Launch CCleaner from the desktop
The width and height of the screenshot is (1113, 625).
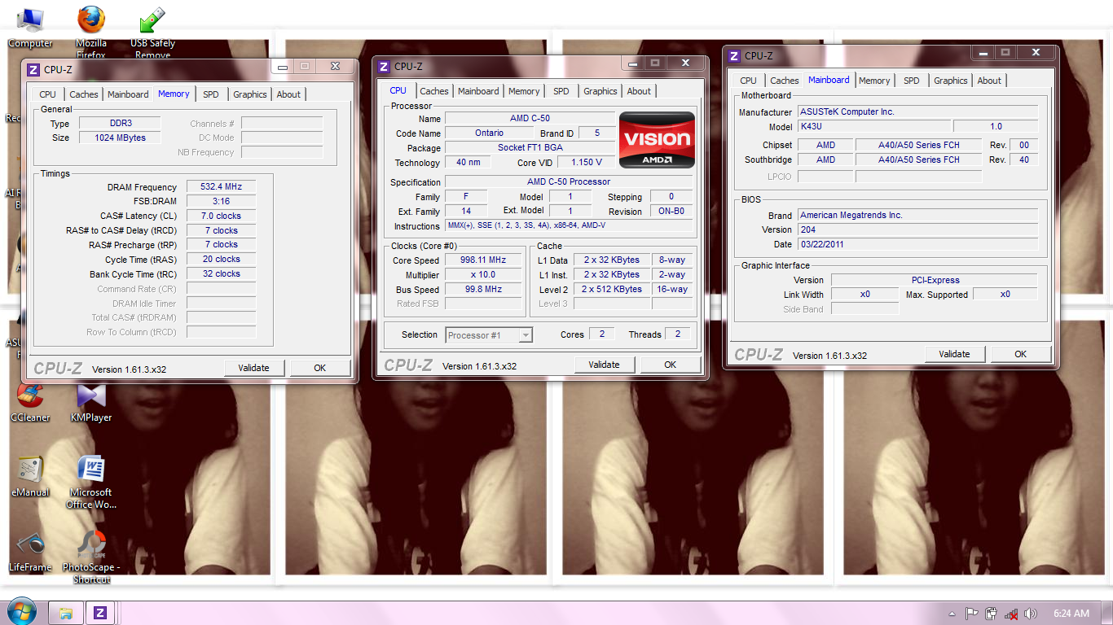[x=30, y=402]
